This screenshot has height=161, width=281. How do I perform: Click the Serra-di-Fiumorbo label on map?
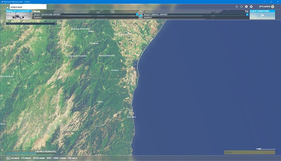pyautogui.click(x=107, y=56)
